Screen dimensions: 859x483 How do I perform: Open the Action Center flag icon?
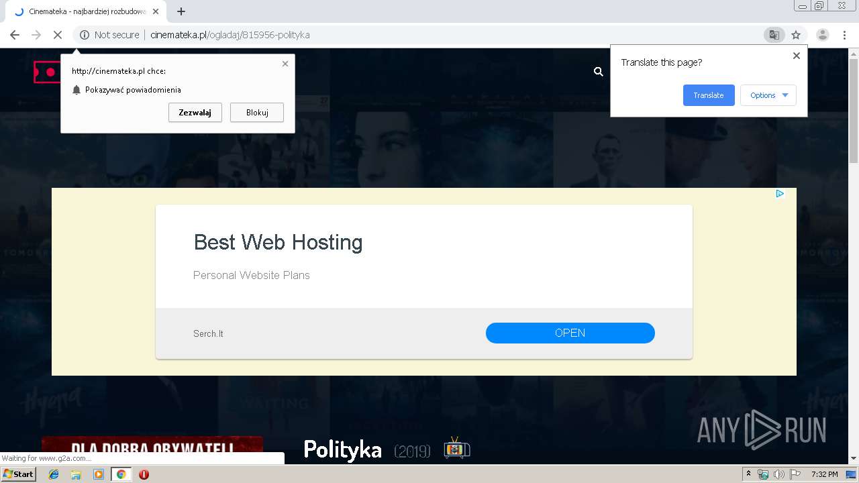click(795, 474)
